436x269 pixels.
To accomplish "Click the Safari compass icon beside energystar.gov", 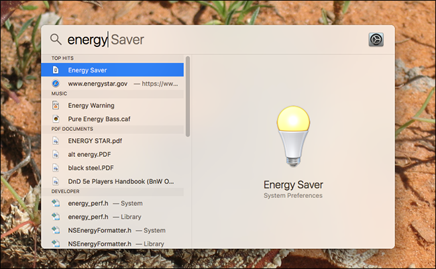I will pos(56,83).
